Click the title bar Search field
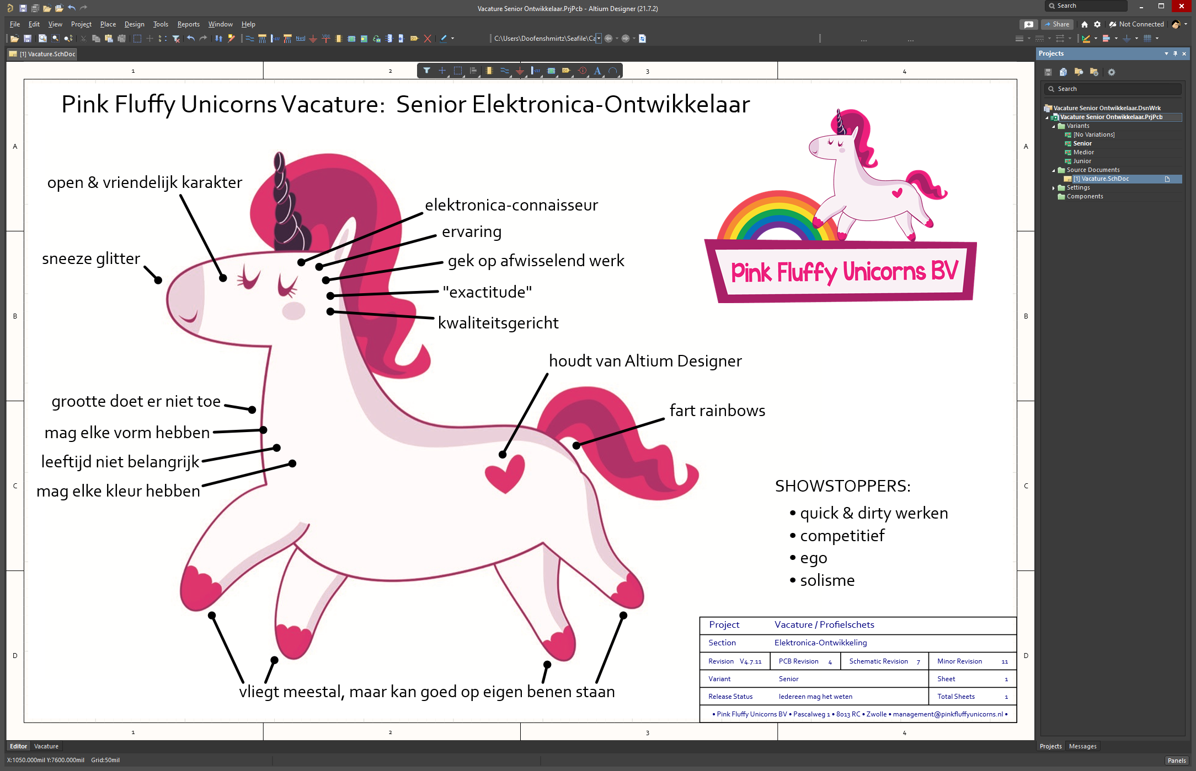This screenshot has height=771, width=1196. click(1086, 6)
